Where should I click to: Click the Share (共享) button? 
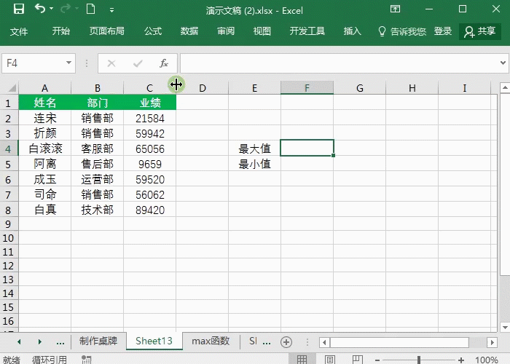tap(480, 31)
